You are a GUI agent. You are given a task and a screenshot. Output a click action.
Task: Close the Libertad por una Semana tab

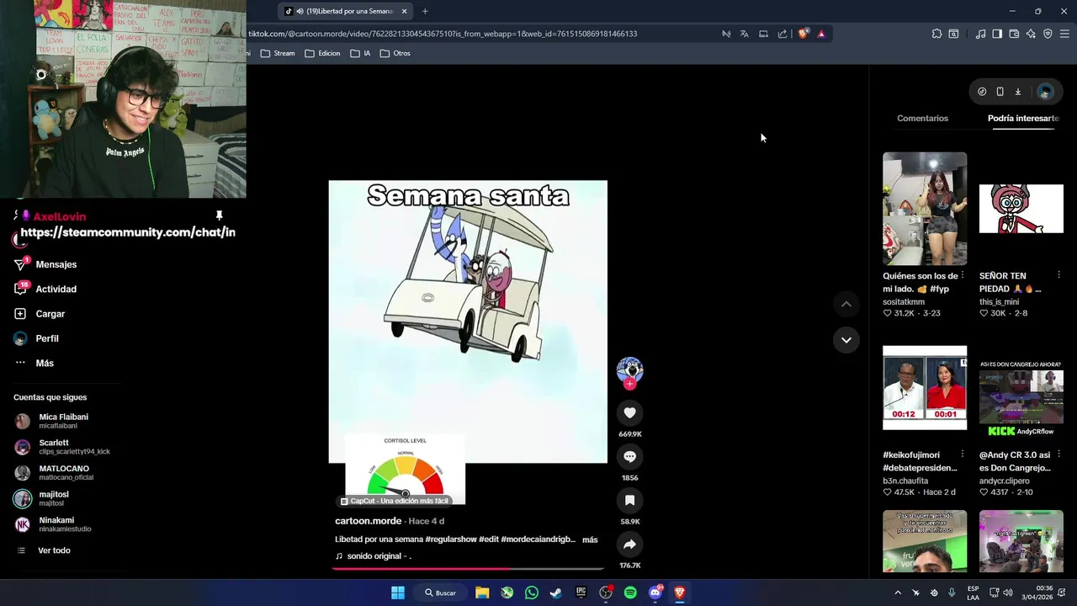coord(404,11)
